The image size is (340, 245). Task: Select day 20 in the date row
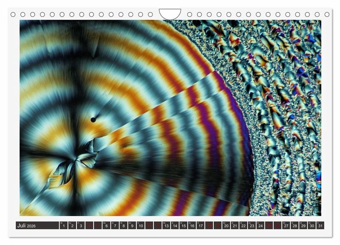click(x=226, y=225)
